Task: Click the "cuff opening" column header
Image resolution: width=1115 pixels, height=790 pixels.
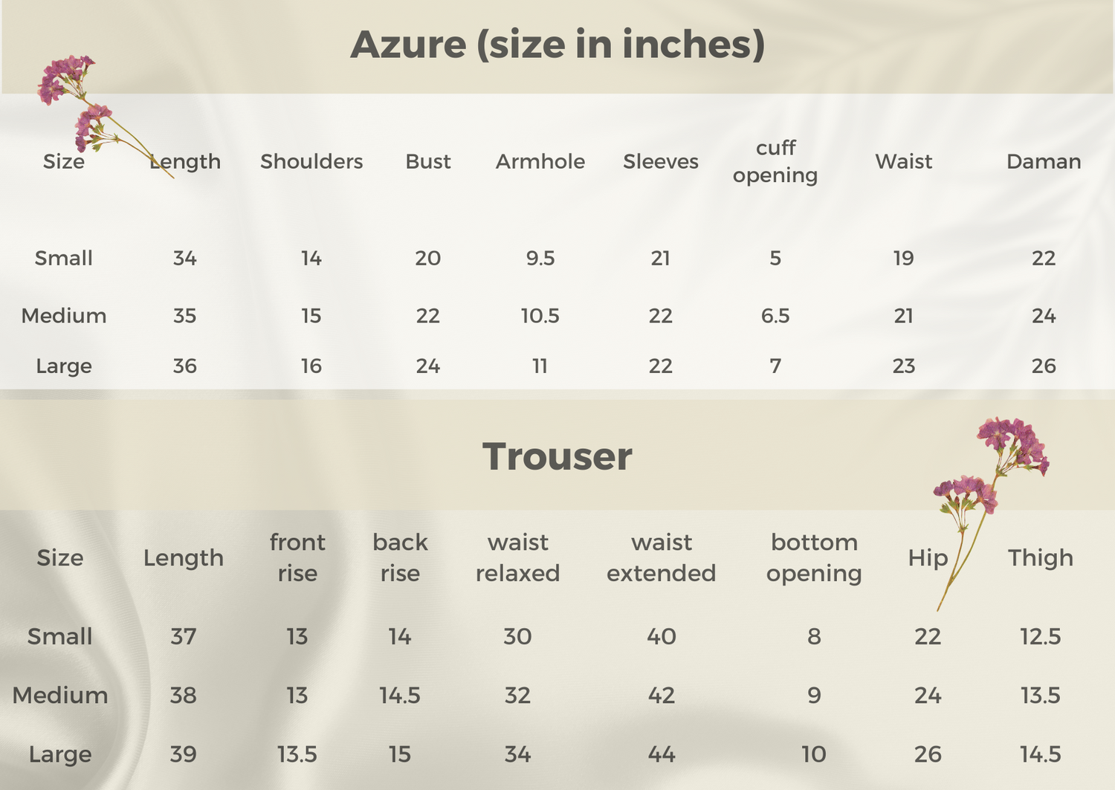Action: (775, 161)
